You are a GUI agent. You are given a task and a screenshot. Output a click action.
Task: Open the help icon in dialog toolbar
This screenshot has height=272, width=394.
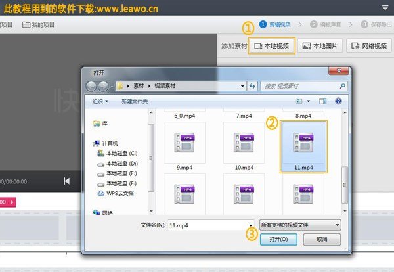[x=338, y=101]
